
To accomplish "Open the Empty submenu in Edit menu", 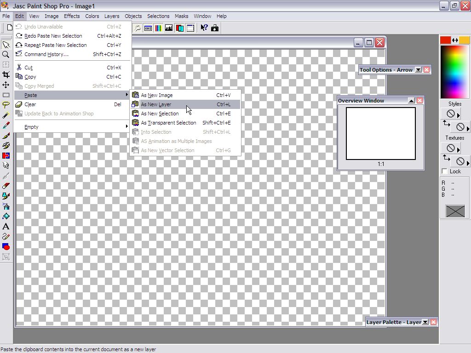I will tap(31, 127).
